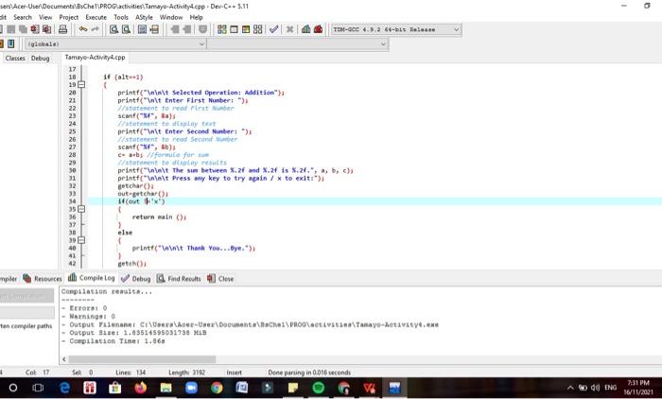Screen dimensions: 662x399
Task: Open the empty function list dropdown
Action: 298,43
